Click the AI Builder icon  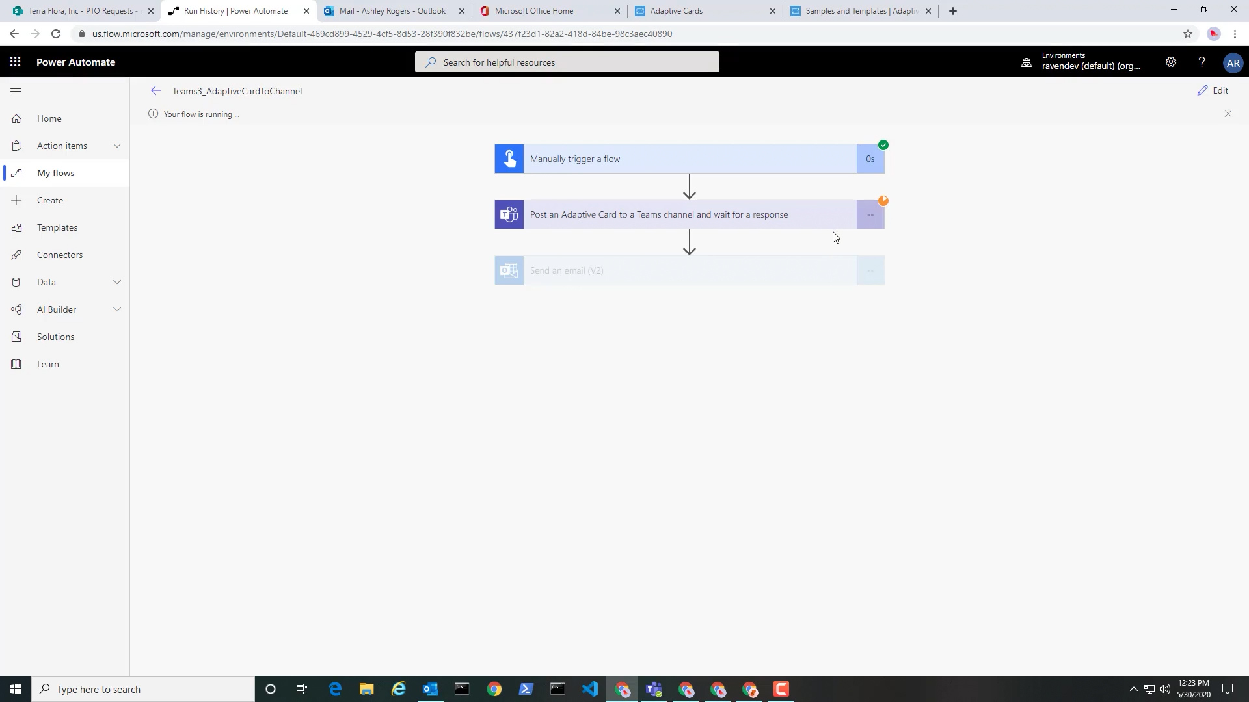(x=16, y=309)
